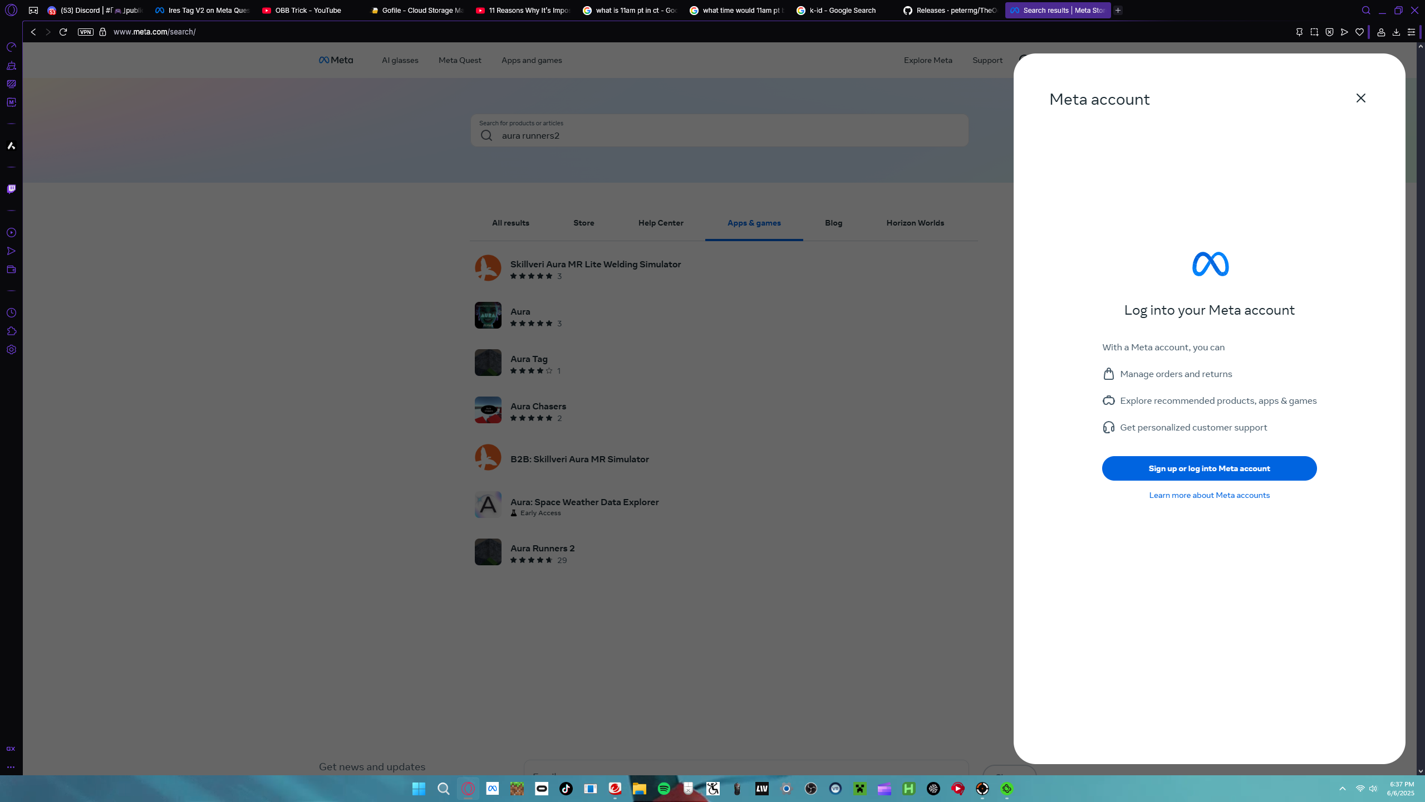Click the magnifier icon in the search box
The width and height of the screenshot is (1425, 802).
(487, 135)
